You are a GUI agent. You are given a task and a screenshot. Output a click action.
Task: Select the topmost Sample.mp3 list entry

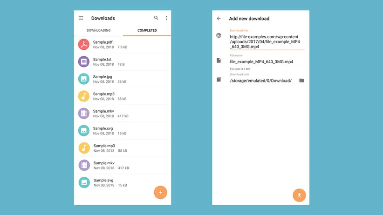click(x=122, y=96)
